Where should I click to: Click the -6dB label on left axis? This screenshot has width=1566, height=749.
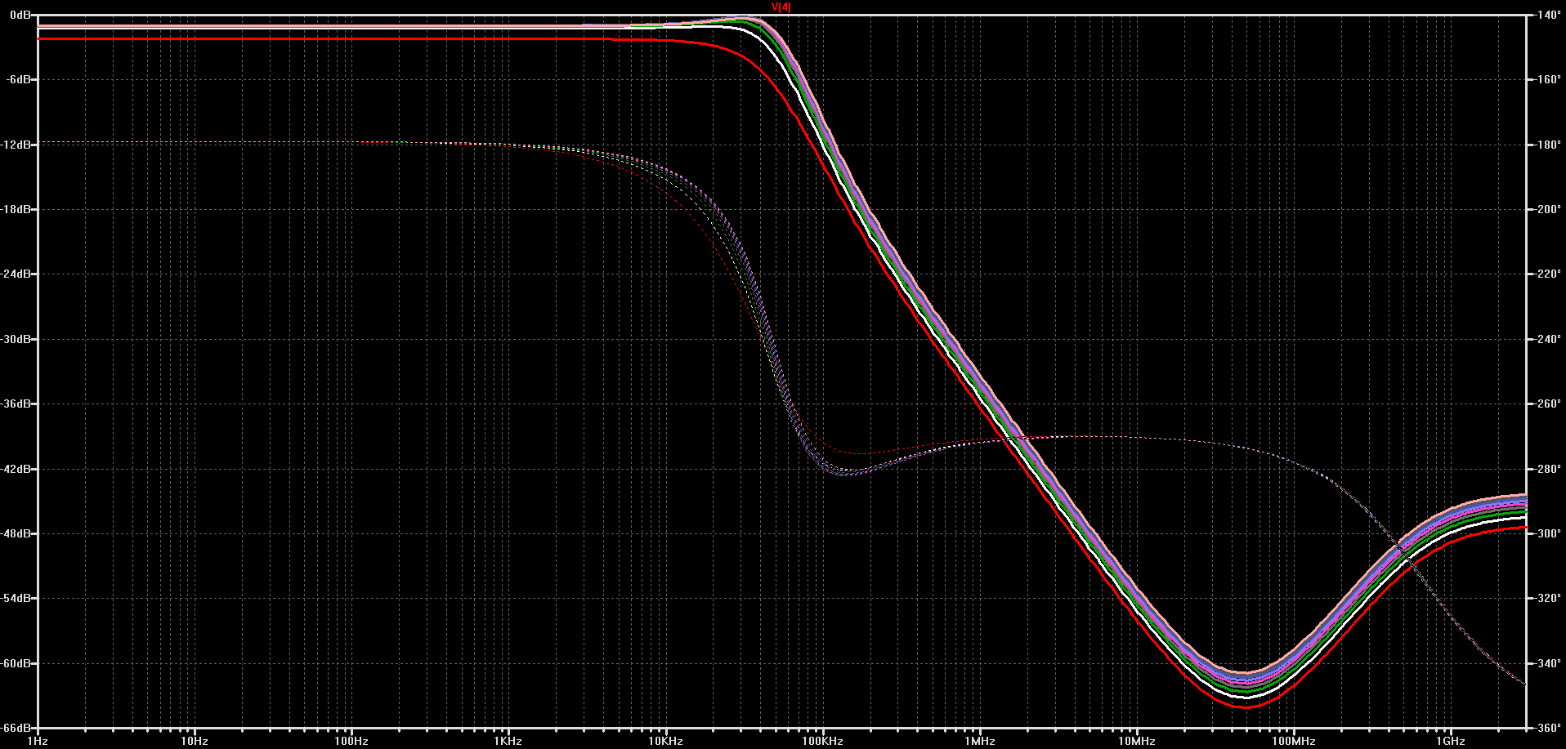[x=19, y=79]
